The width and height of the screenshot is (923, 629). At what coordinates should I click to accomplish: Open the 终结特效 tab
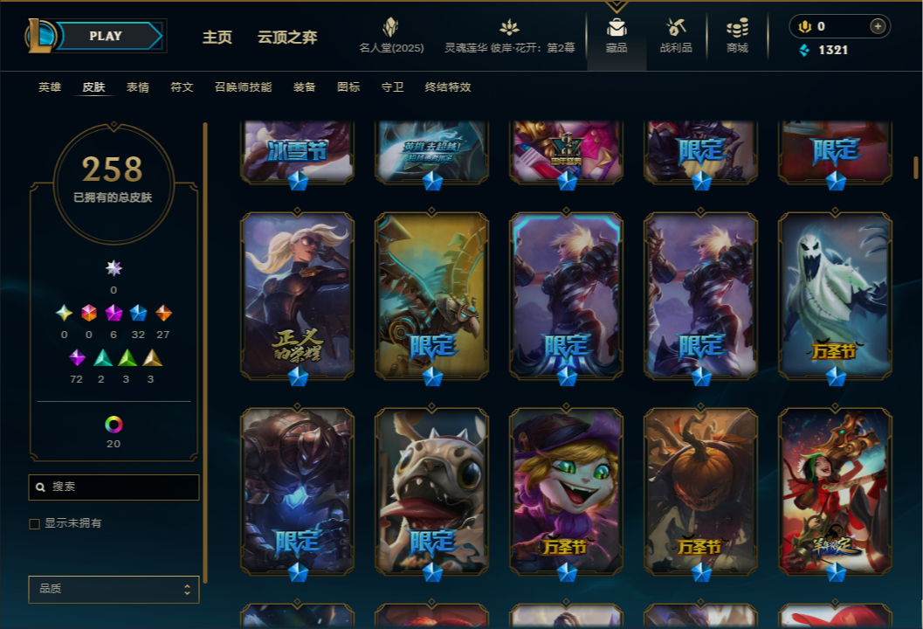(448, 87)
